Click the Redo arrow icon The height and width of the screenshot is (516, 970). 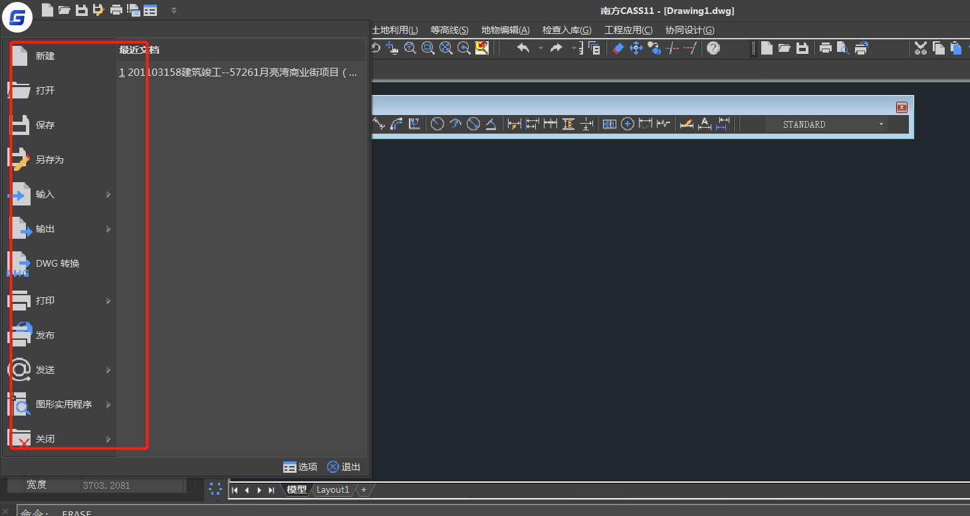click(556, 48)
